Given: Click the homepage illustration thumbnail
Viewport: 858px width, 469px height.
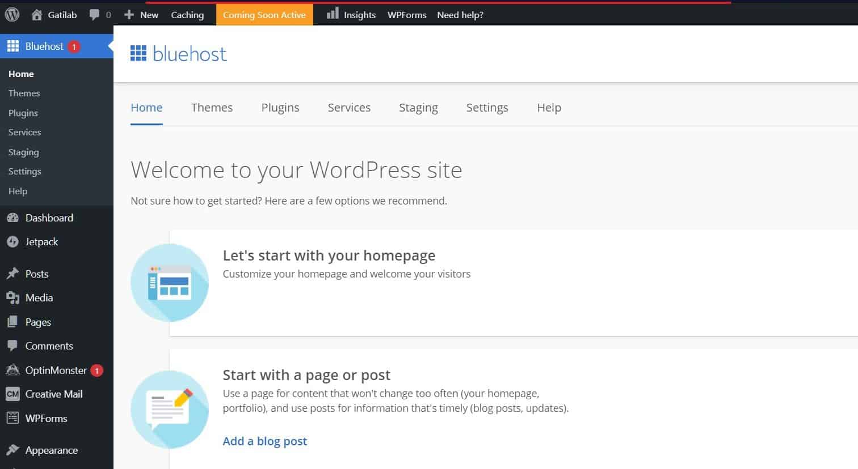Looking at the screenshot, I should point(170,282).
